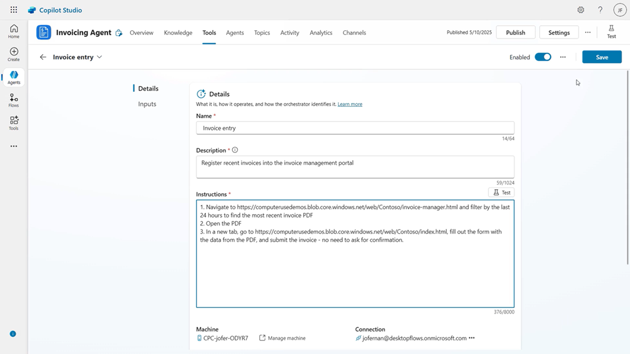Select the Inputs section in the left pane

[x=147, y=103]
